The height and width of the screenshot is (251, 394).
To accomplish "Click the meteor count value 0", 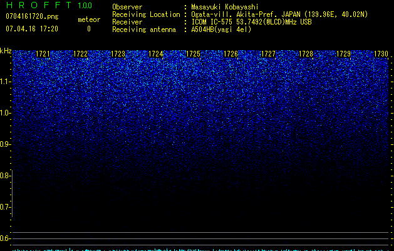I will click(89, 29).
